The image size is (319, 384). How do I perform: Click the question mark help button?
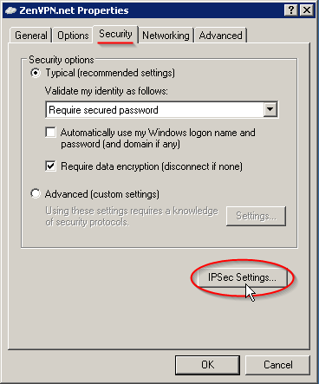pos(291,10)
